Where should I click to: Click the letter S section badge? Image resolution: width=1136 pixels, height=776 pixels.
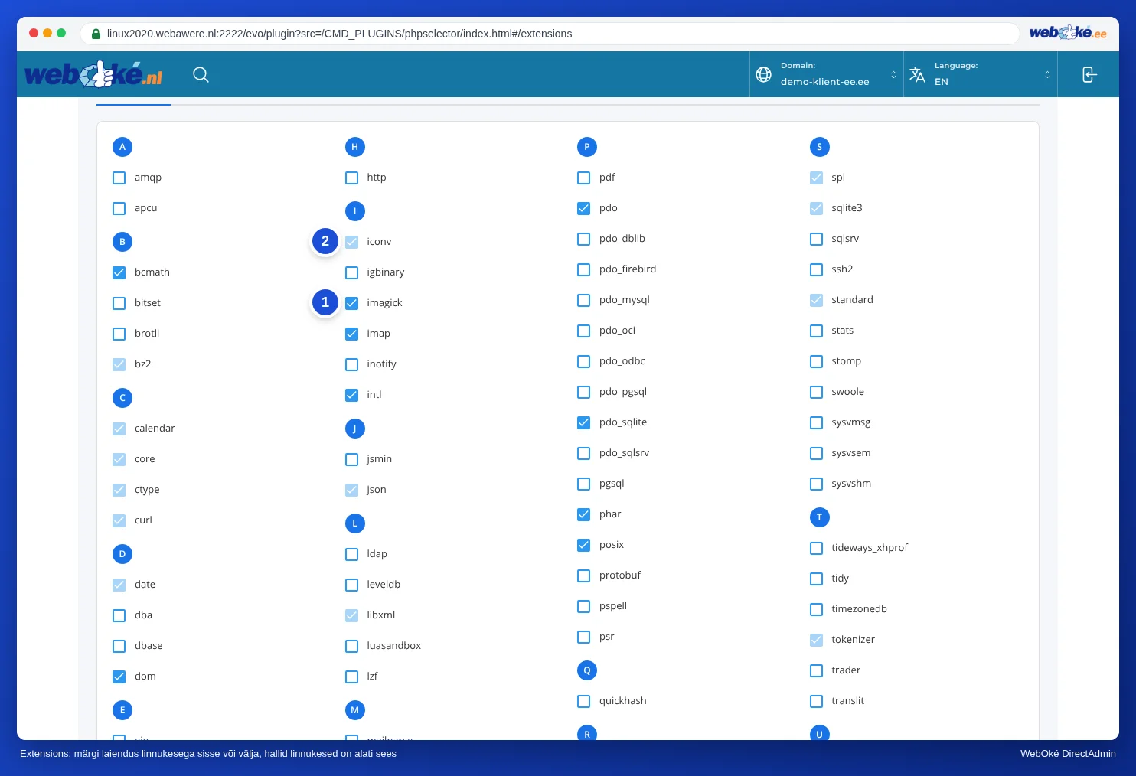pos(819,147)
